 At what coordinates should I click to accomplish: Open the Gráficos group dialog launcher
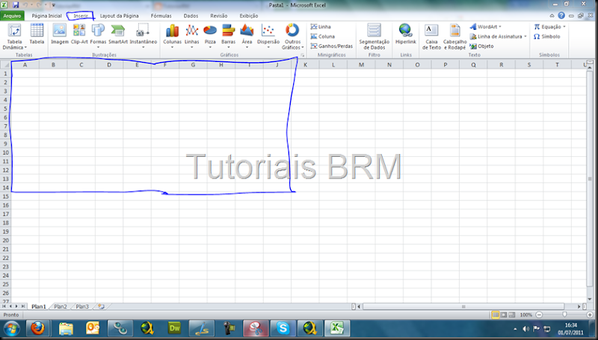[303, 55]
